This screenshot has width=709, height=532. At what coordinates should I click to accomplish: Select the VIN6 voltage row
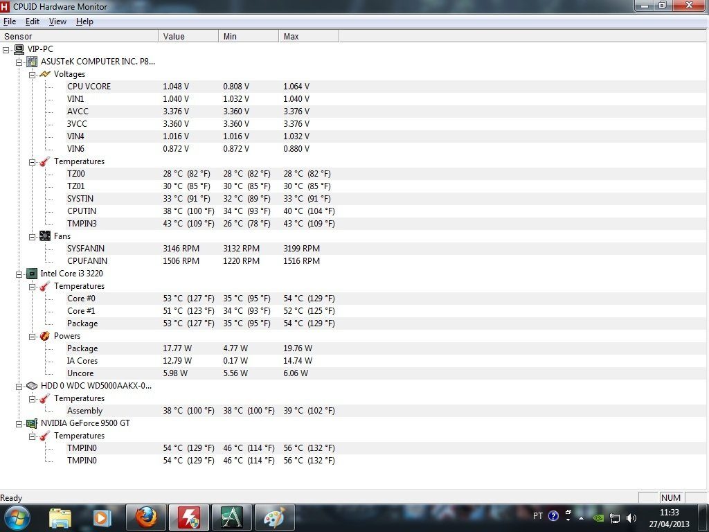pos(387,149)
